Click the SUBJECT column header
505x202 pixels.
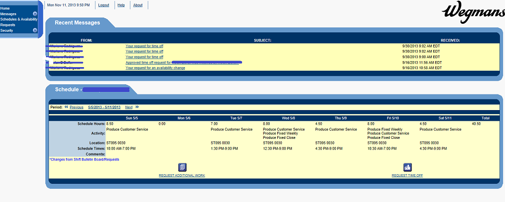(263, 40)
